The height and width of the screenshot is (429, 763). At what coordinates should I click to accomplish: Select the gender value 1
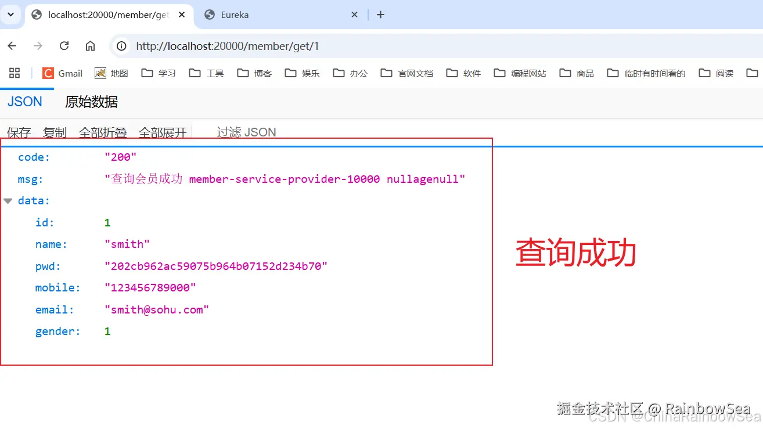pyautogui.click(x=107, y=331)
